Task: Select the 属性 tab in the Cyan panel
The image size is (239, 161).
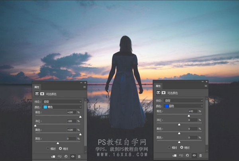Action: pyautogui.click(x=37, y=87)
